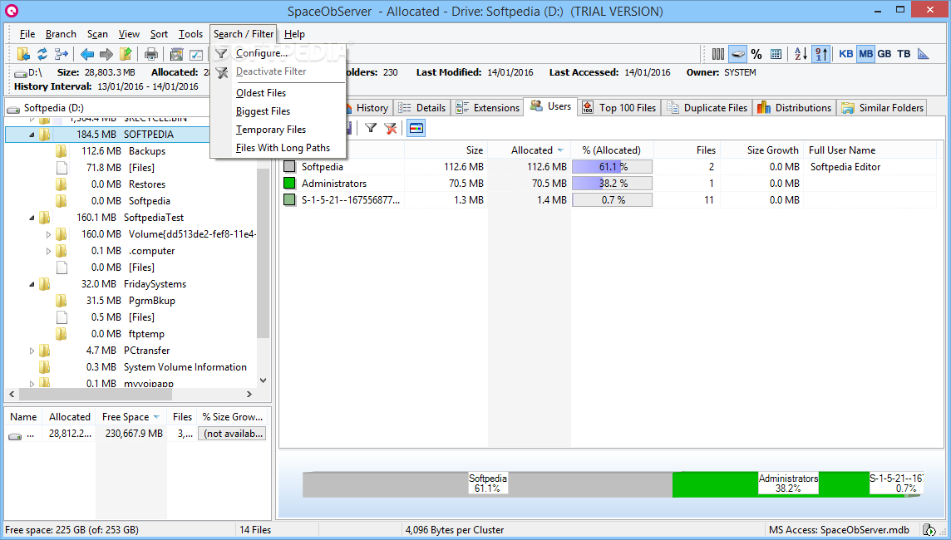The image size is (951, 540).
Task: Click the Allocated column header sort arrow
Action: (x=559, y=150)
